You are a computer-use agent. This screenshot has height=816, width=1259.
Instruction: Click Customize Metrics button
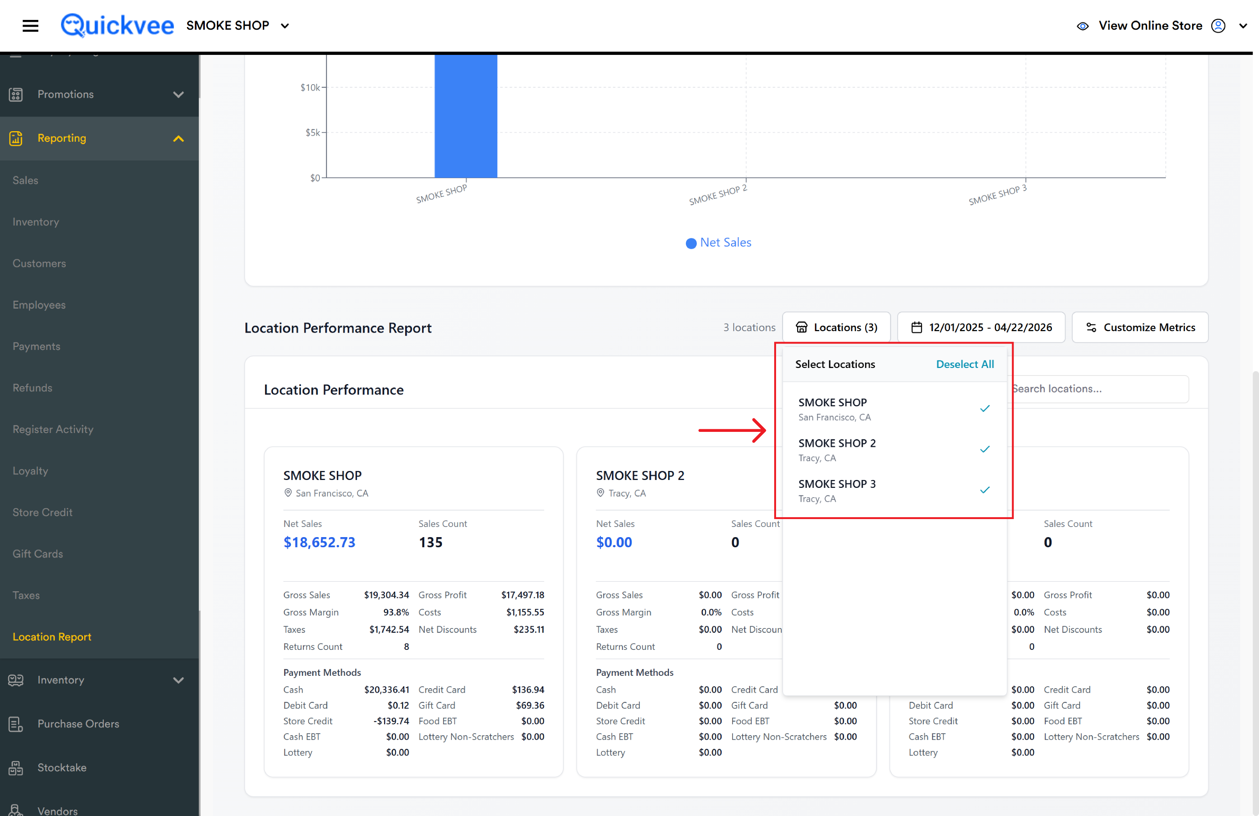tap(1139, 327)
